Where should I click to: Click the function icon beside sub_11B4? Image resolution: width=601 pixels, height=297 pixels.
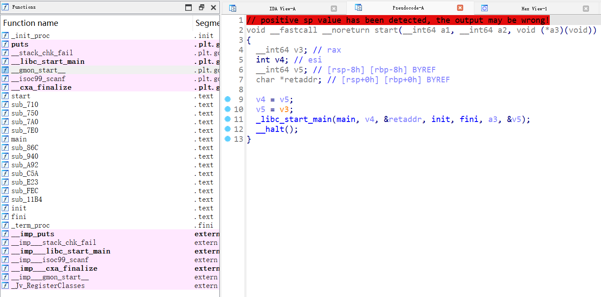[x=5, y=199]
